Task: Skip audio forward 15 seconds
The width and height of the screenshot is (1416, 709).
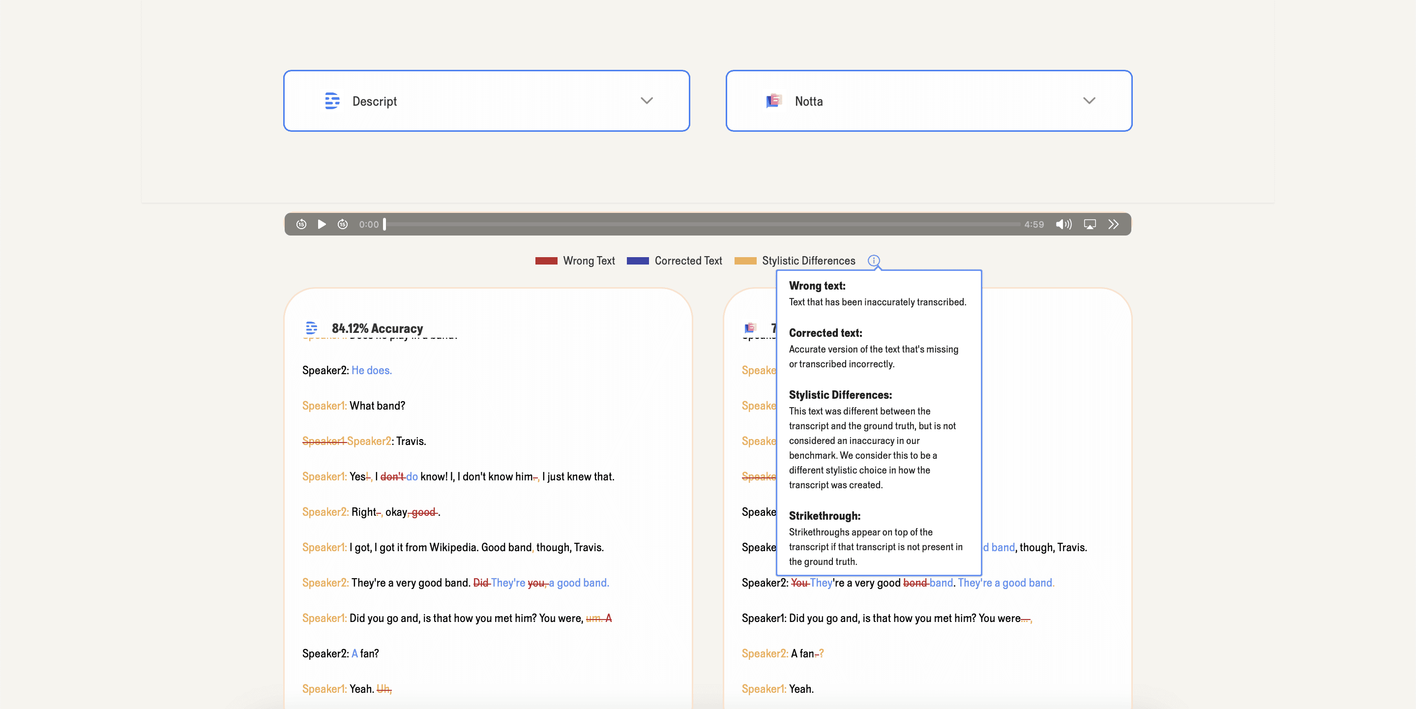Action: coord(343,224)
